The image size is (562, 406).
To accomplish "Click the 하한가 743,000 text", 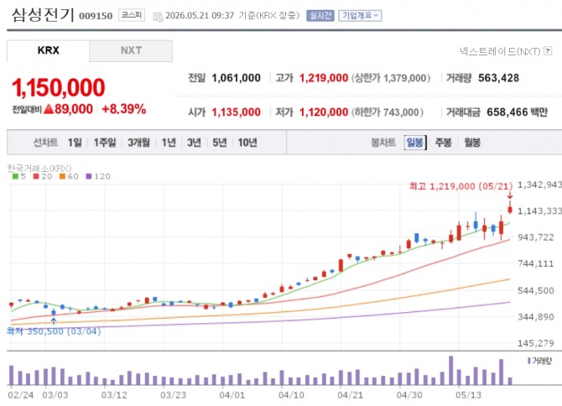I will click(387, 112).
